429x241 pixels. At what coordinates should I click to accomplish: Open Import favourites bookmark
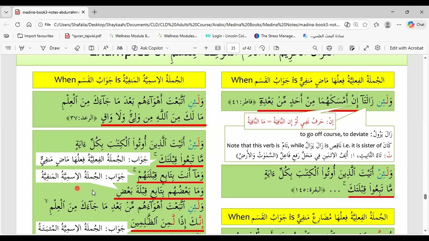point(35,36)
